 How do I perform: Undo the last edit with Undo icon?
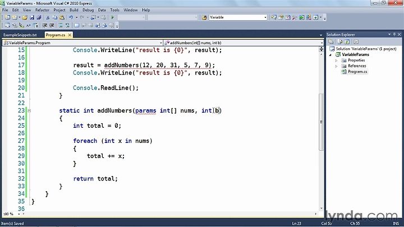point(71,17)
